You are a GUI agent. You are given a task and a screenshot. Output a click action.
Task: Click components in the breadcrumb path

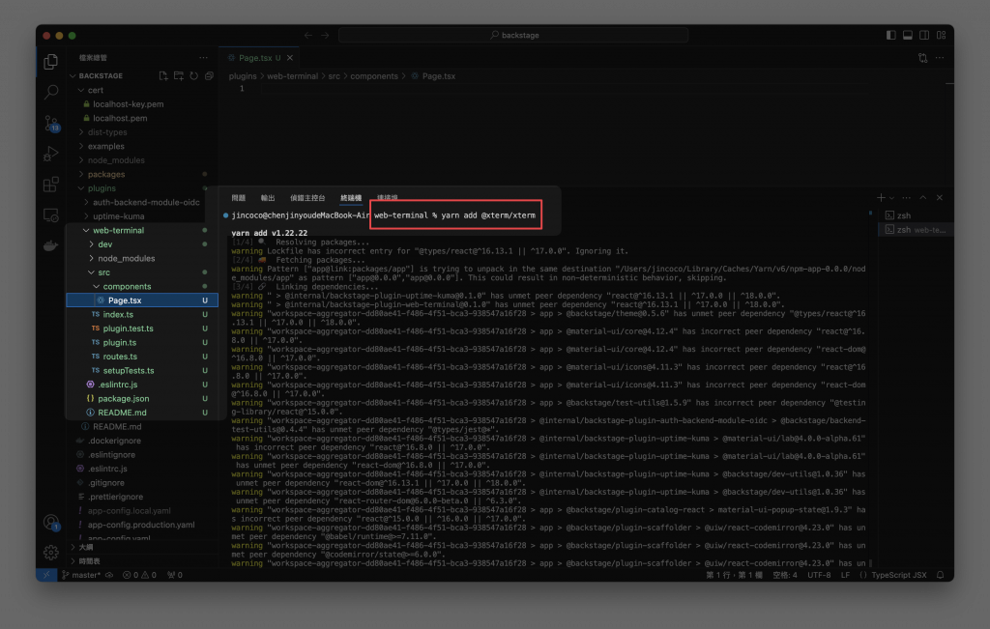[x=374, y=76]
